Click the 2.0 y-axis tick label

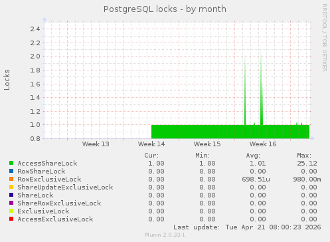[x=35, y=57]
